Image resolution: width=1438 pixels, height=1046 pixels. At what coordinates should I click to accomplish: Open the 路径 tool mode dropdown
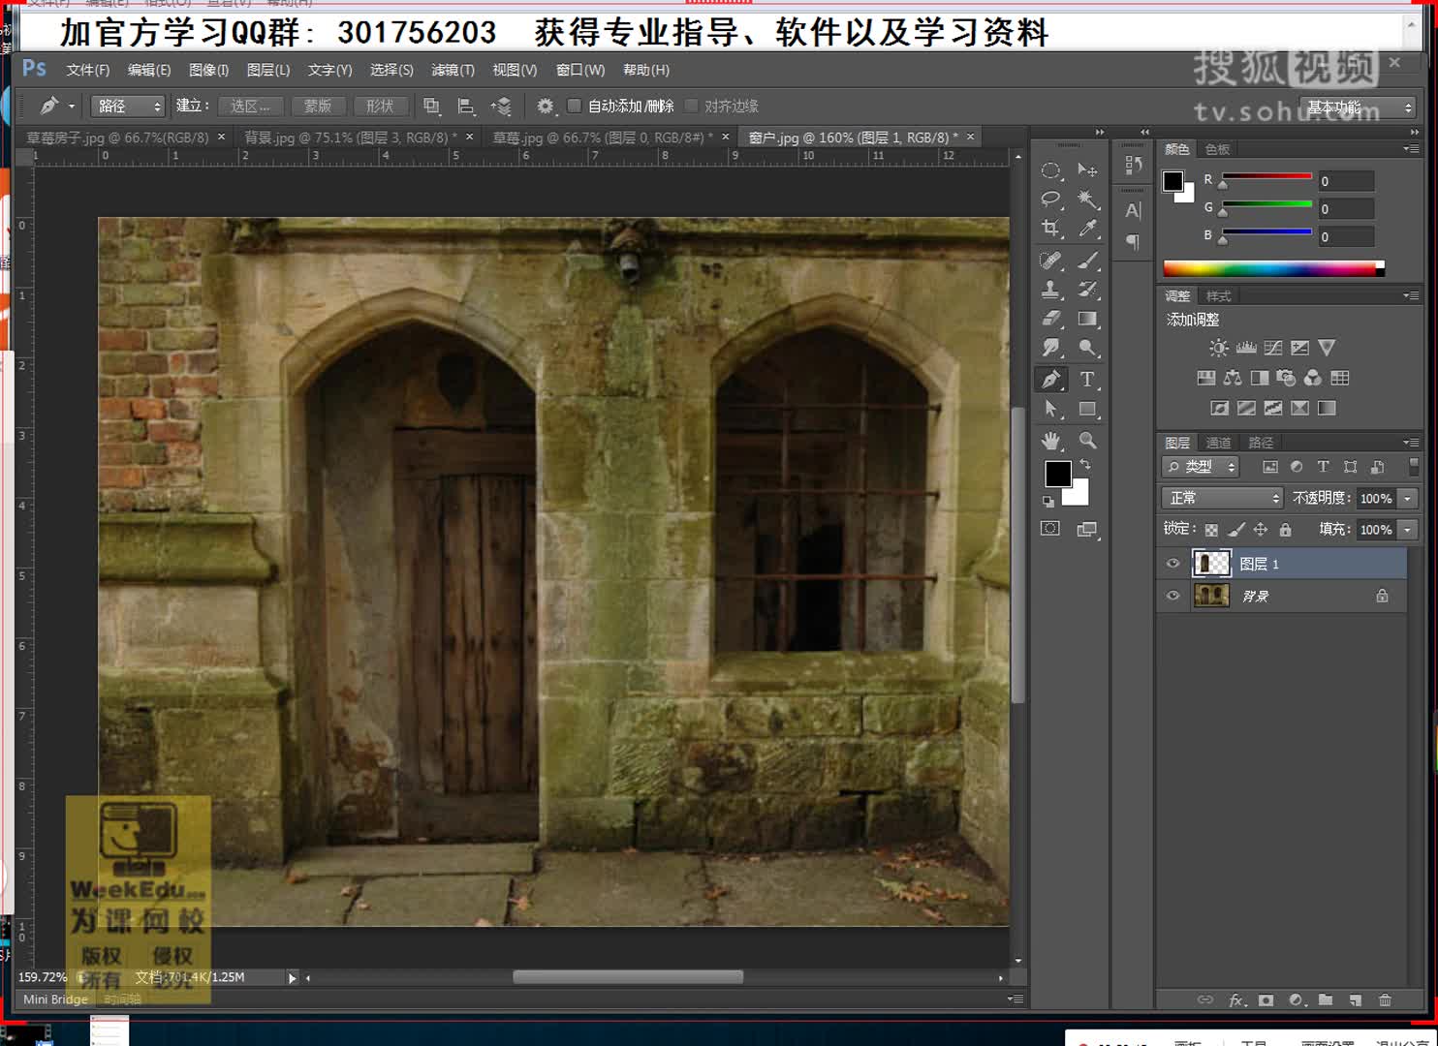128,106
